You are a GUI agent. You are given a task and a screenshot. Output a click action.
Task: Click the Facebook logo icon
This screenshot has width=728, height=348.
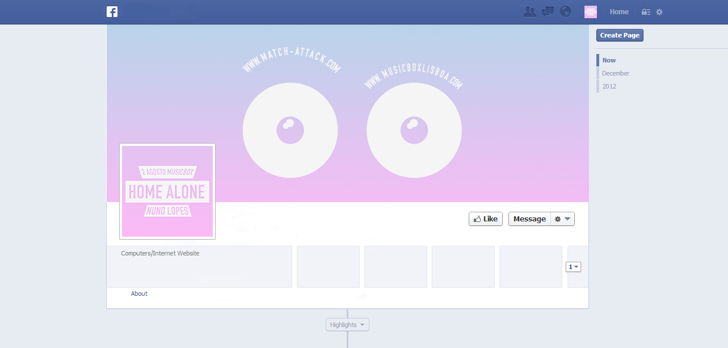tap(112, 12)
